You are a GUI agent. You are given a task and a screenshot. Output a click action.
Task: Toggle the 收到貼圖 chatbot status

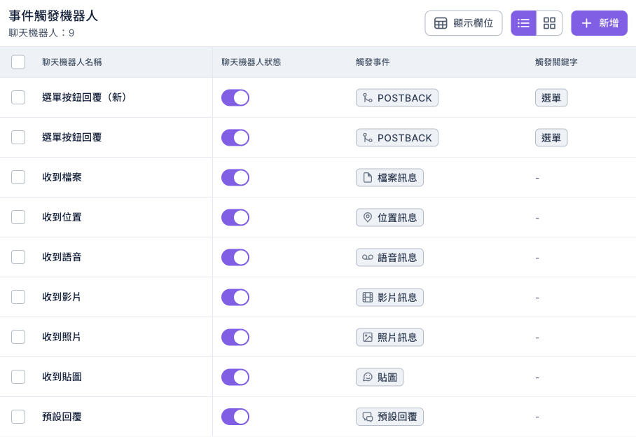click(235, 377)
